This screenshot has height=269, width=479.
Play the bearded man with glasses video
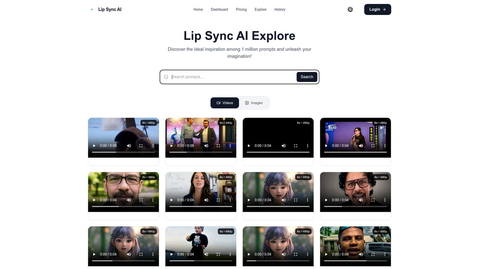94,200
